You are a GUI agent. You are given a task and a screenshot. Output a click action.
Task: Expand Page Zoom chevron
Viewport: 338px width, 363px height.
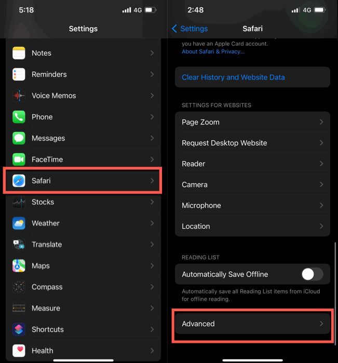(x=321, y=122)
